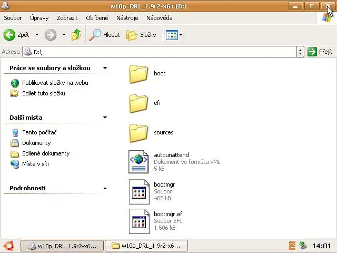Select the efi folder icon

[138, 103]
